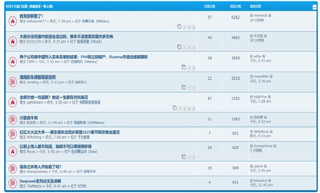Image resolution: width=320 pixels, height=193 pixels.
Task: View latest post by 陈和春
Action: 266,117
